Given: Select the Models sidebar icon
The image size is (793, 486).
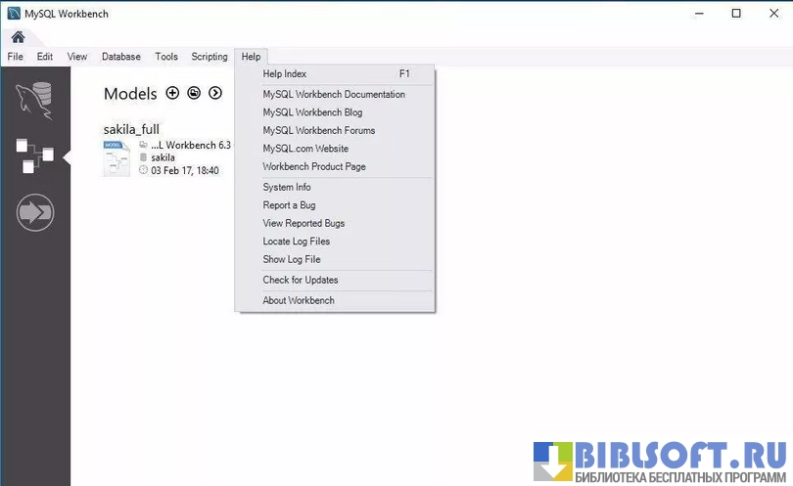Looking at the screenshot, I should pyautogui.click(x=35, y=155).
